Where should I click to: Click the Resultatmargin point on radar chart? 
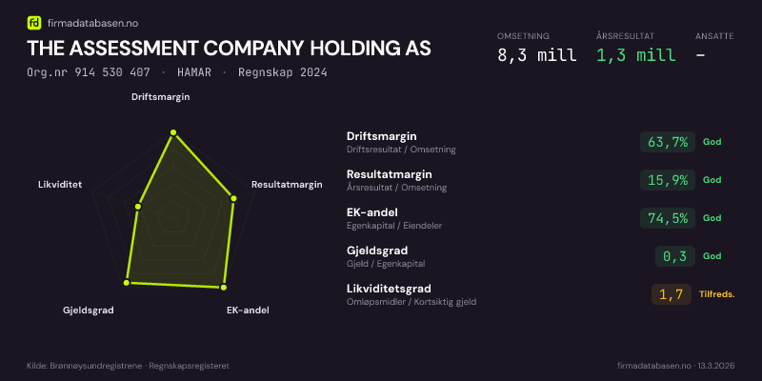233,198
